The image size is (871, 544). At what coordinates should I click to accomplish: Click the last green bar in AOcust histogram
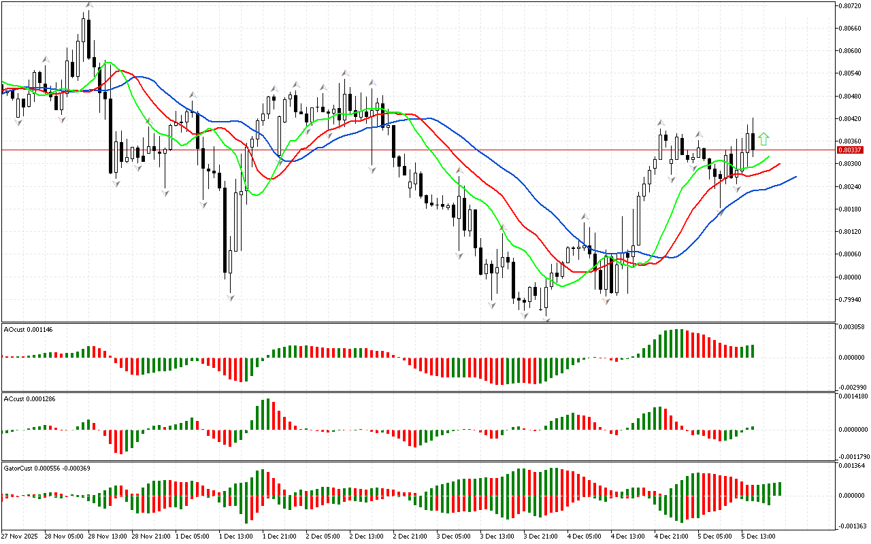pos(752,351)
